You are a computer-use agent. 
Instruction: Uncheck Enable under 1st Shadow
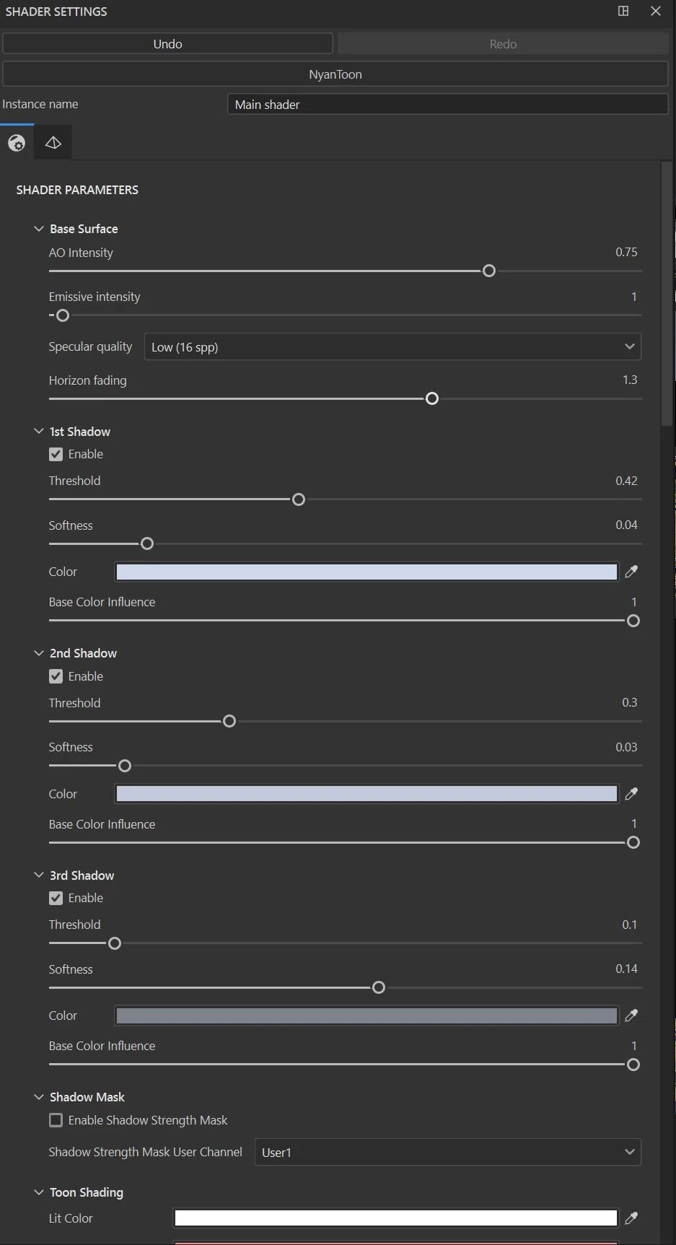[56, 455]
